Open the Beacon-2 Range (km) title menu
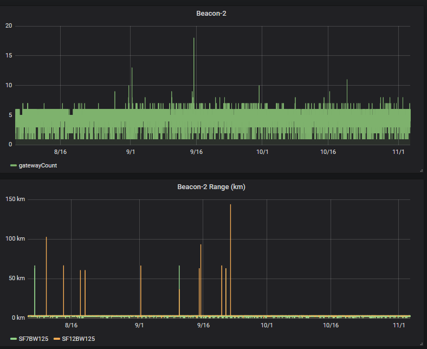Image resolution: width=427 pixels, height=349 pixels. (x=211, y=187)
